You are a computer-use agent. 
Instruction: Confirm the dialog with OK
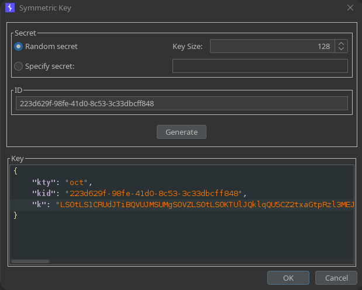(x=288, y=278)
